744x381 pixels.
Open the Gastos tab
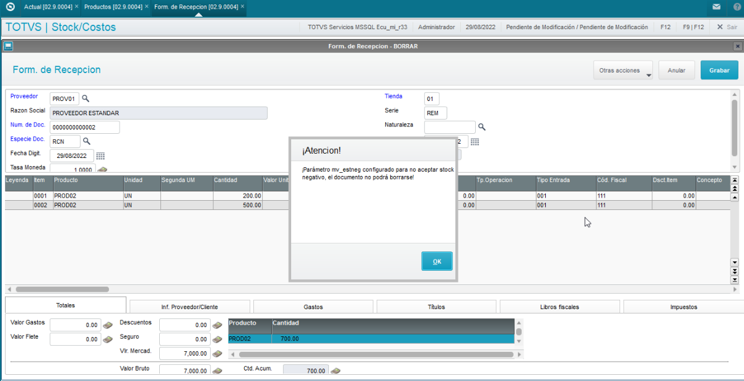pyautogui.click(x=313, y=307)
